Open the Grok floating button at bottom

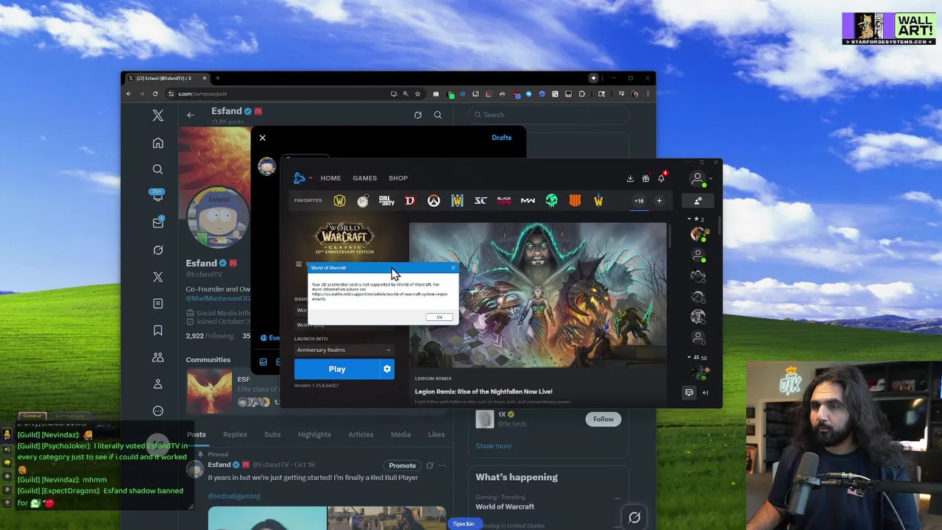click(634, 517)
